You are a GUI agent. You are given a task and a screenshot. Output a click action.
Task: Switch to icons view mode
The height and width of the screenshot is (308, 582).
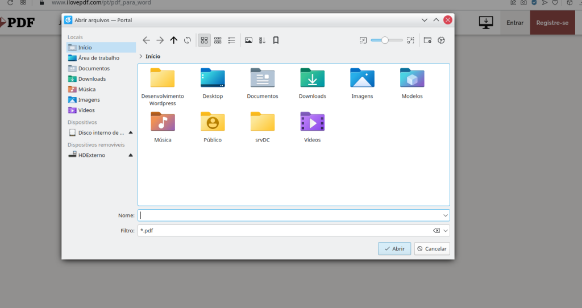(204, 40)
